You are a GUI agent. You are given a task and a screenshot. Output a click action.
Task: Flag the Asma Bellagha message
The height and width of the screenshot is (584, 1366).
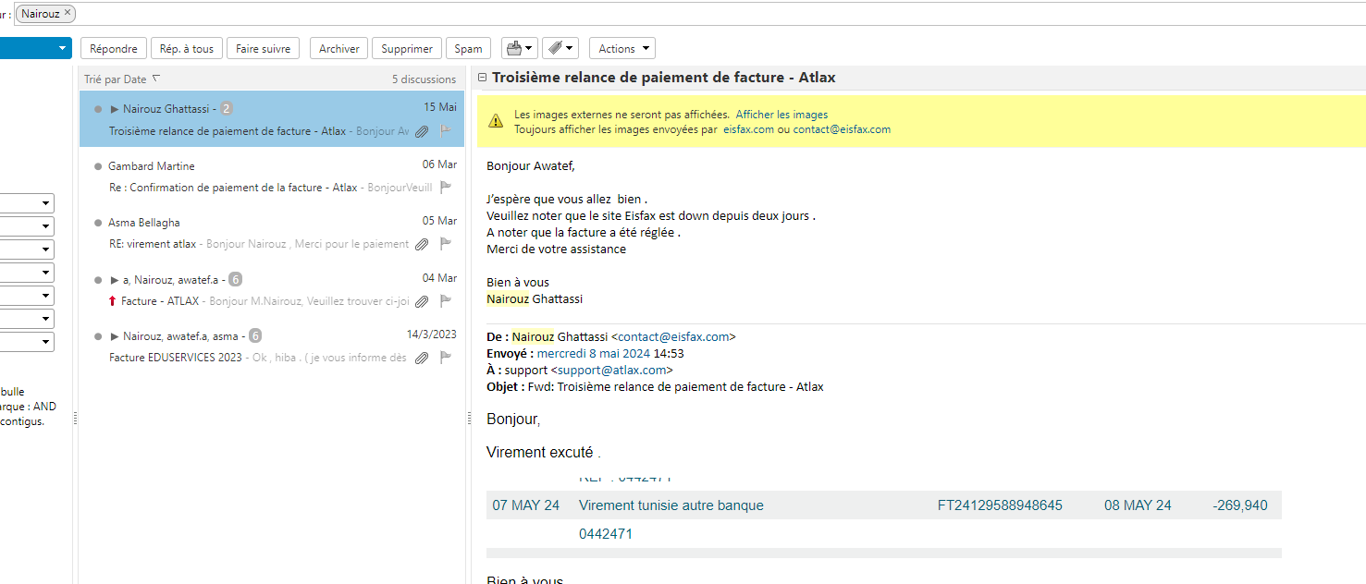446,244
